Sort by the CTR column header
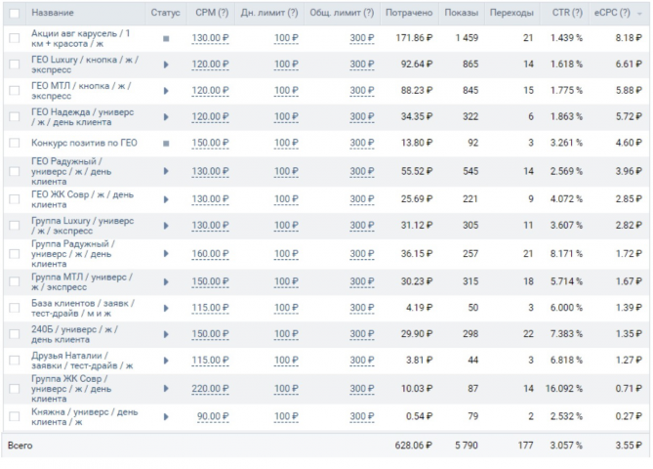 [x=567, y=13]
